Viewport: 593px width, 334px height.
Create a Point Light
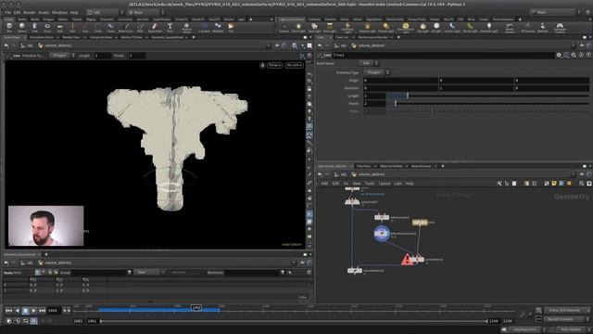(298, 27)
